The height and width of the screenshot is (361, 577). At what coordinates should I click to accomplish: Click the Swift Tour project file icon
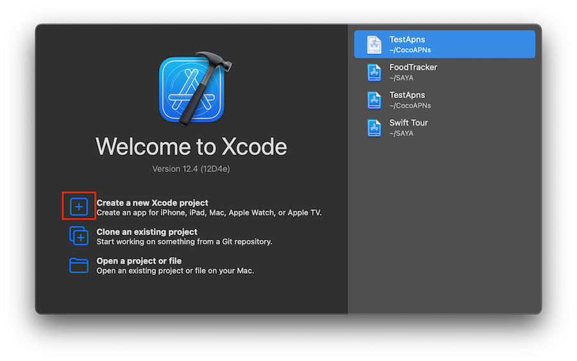(x=374, y=128)
